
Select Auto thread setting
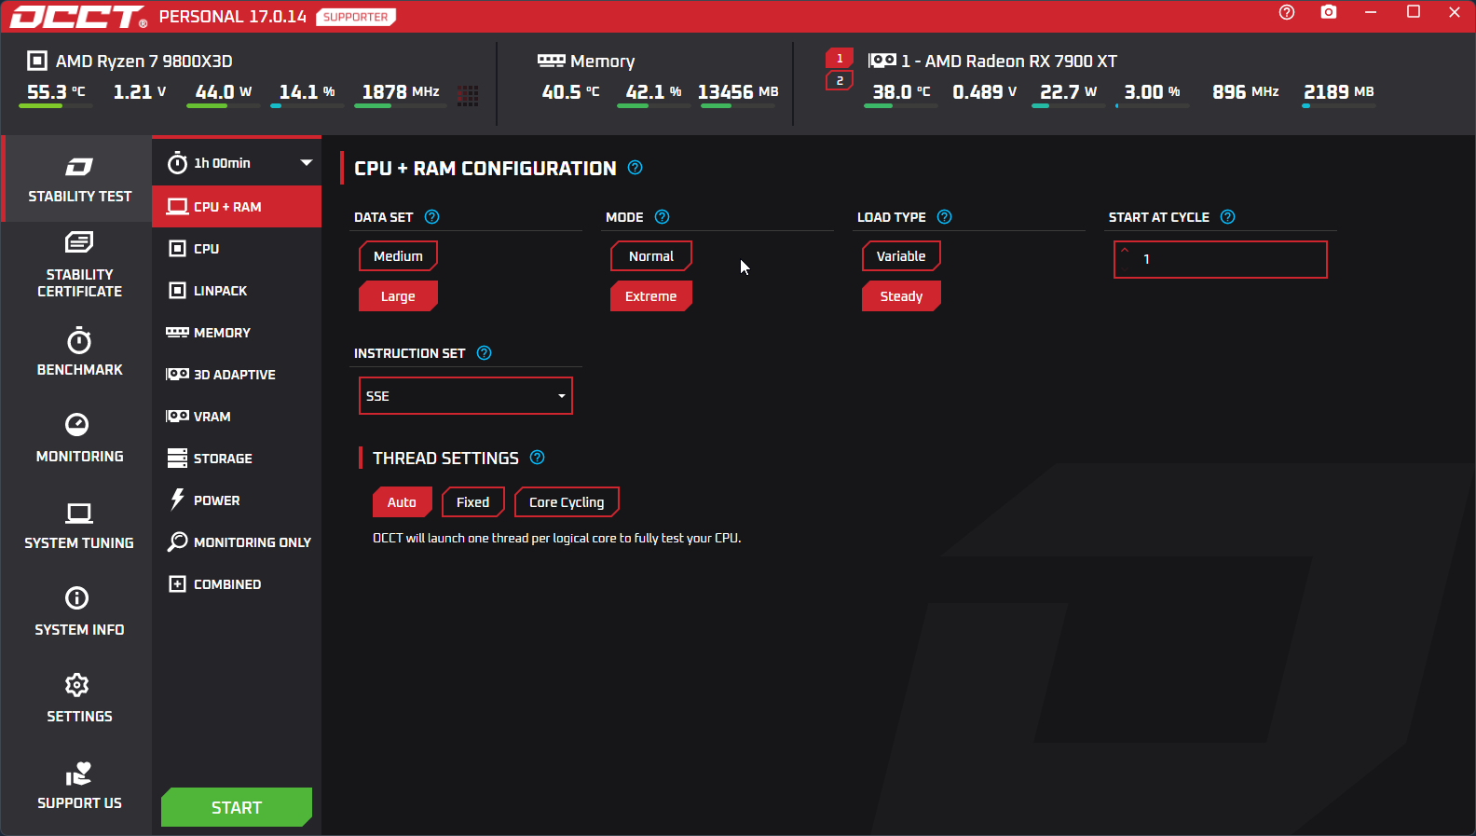click(402, 502)
